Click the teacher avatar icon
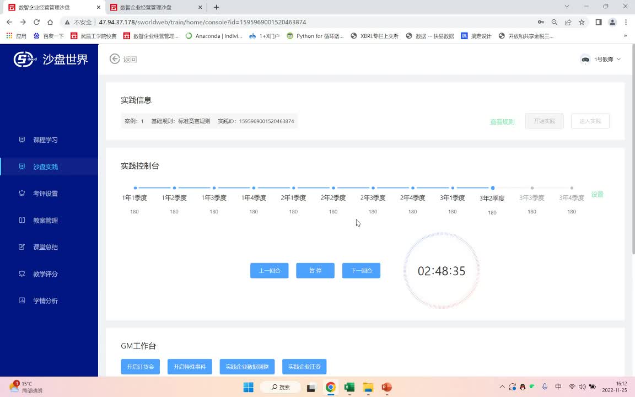Image resolution: width=635 pixels, height=397 pixels. tap(585, 59)
